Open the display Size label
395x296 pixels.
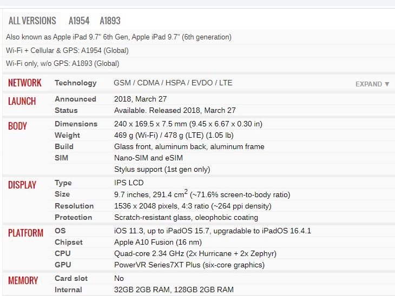pyautogui.click(x=62, y=194)
